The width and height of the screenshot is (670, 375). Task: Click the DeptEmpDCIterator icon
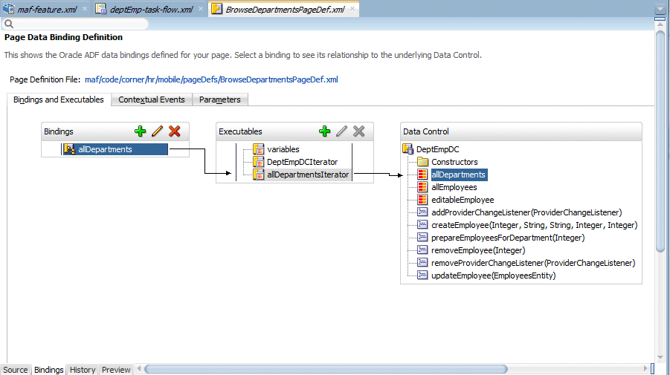(x=259, y=162)
